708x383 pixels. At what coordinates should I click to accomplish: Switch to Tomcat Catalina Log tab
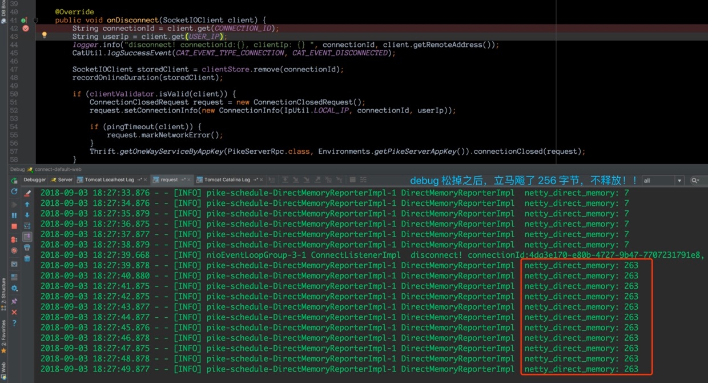pyautogui.click(x=227, y=179)
